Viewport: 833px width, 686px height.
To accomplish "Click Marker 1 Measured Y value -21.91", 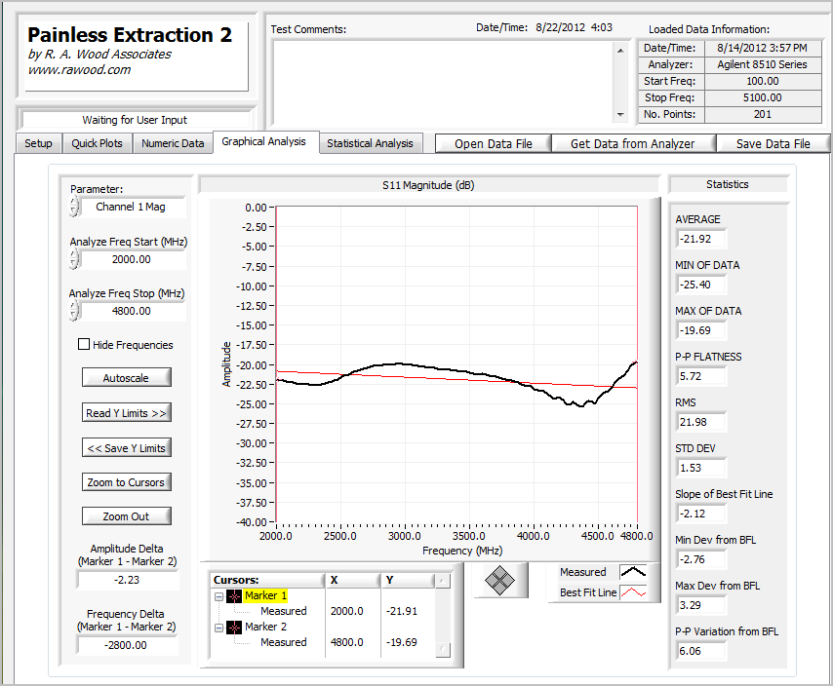I will (402, 611).
